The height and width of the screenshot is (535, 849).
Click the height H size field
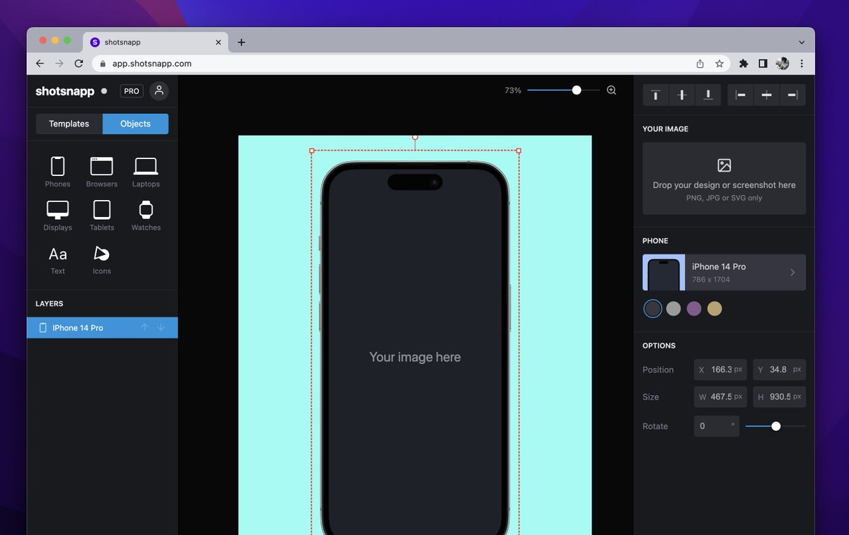[779, 396]
